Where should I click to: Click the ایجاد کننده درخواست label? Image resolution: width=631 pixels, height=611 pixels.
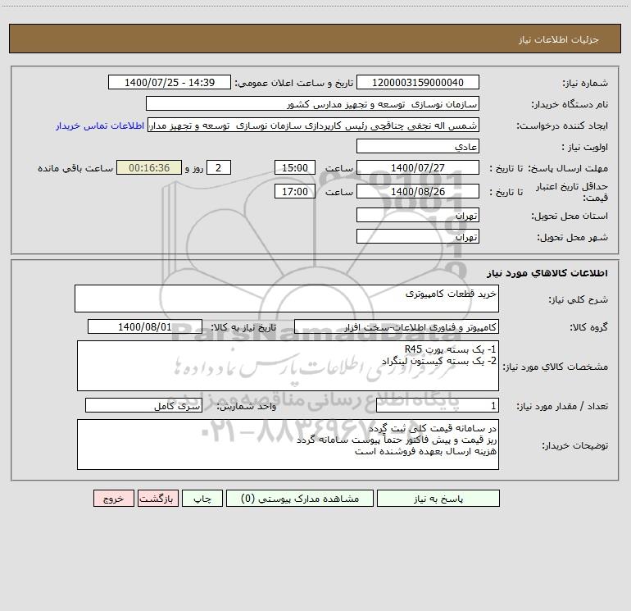[x=562, y=126]
